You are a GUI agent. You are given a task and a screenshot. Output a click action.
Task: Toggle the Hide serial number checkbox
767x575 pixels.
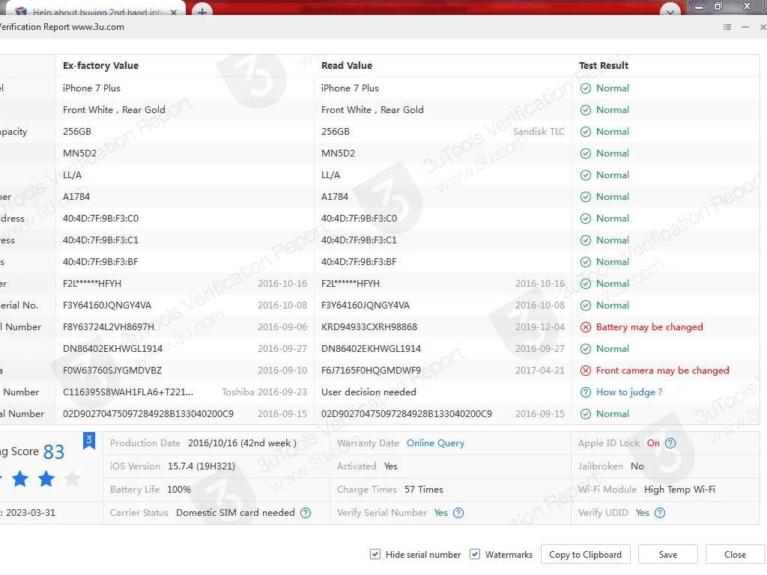tap(375, 554)
